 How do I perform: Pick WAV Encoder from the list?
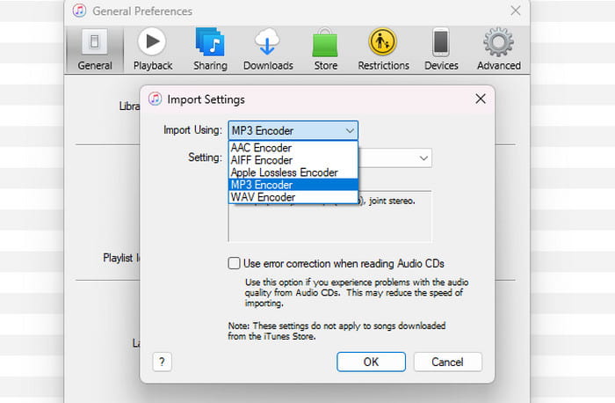[293, 197]
